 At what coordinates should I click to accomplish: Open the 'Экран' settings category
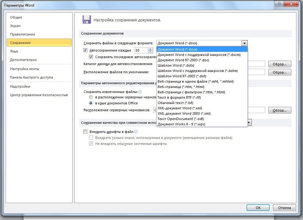click(x=39, y=26)
